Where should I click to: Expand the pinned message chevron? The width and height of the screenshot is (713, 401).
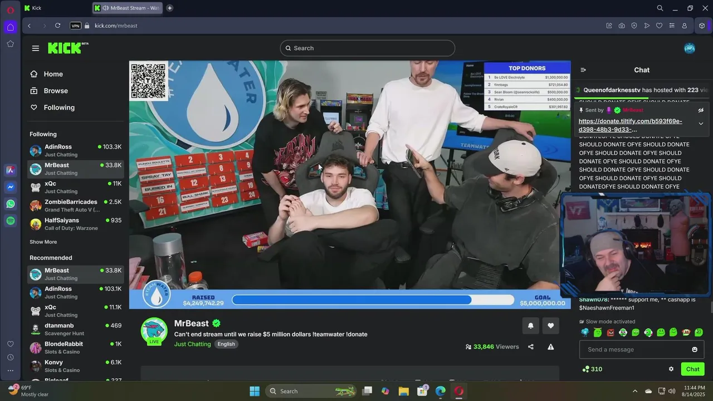(701, 124)
